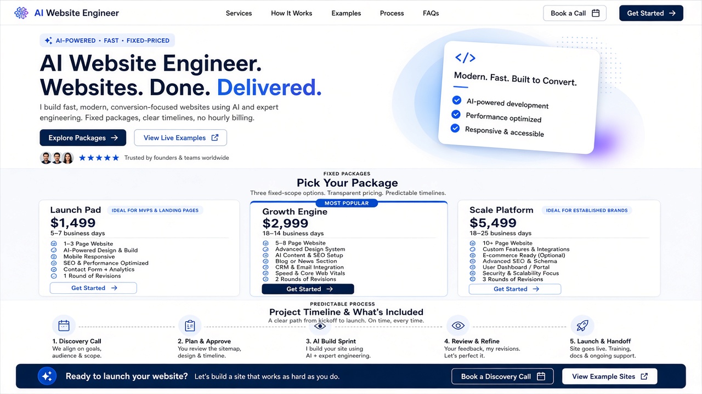Click the sparkle icon in the AI-POWERED badge

pyautogui.click(x=48, y=40)
